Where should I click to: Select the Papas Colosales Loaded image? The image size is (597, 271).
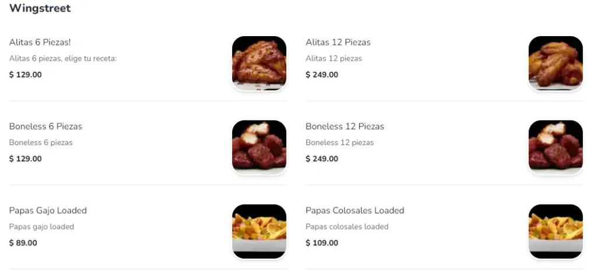click(x=555, y=231)
